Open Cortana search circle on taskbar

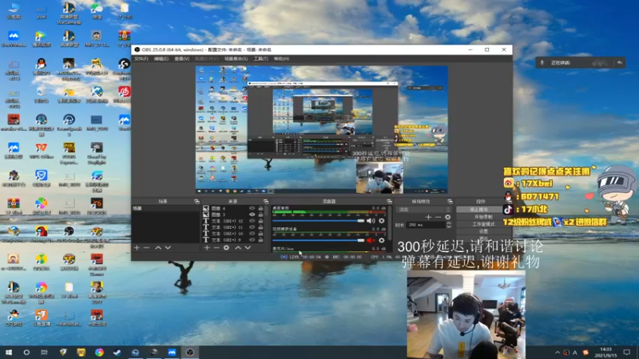click(x=26, y=352)
